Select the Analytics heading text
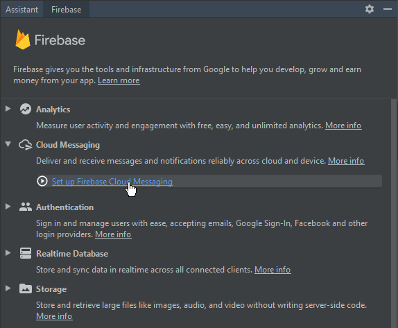The width and height of the screenshot is (398, 328). coord(53,110)
